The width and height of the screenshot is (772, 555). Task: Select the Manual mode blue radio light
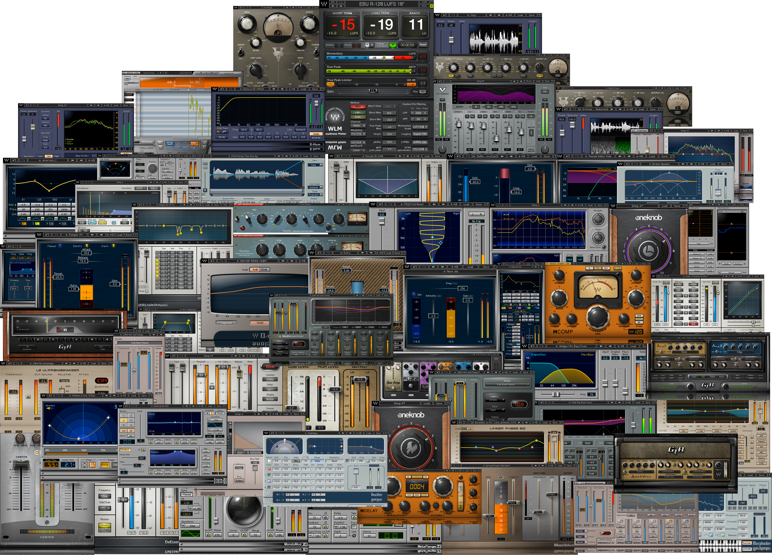(60, 245)
